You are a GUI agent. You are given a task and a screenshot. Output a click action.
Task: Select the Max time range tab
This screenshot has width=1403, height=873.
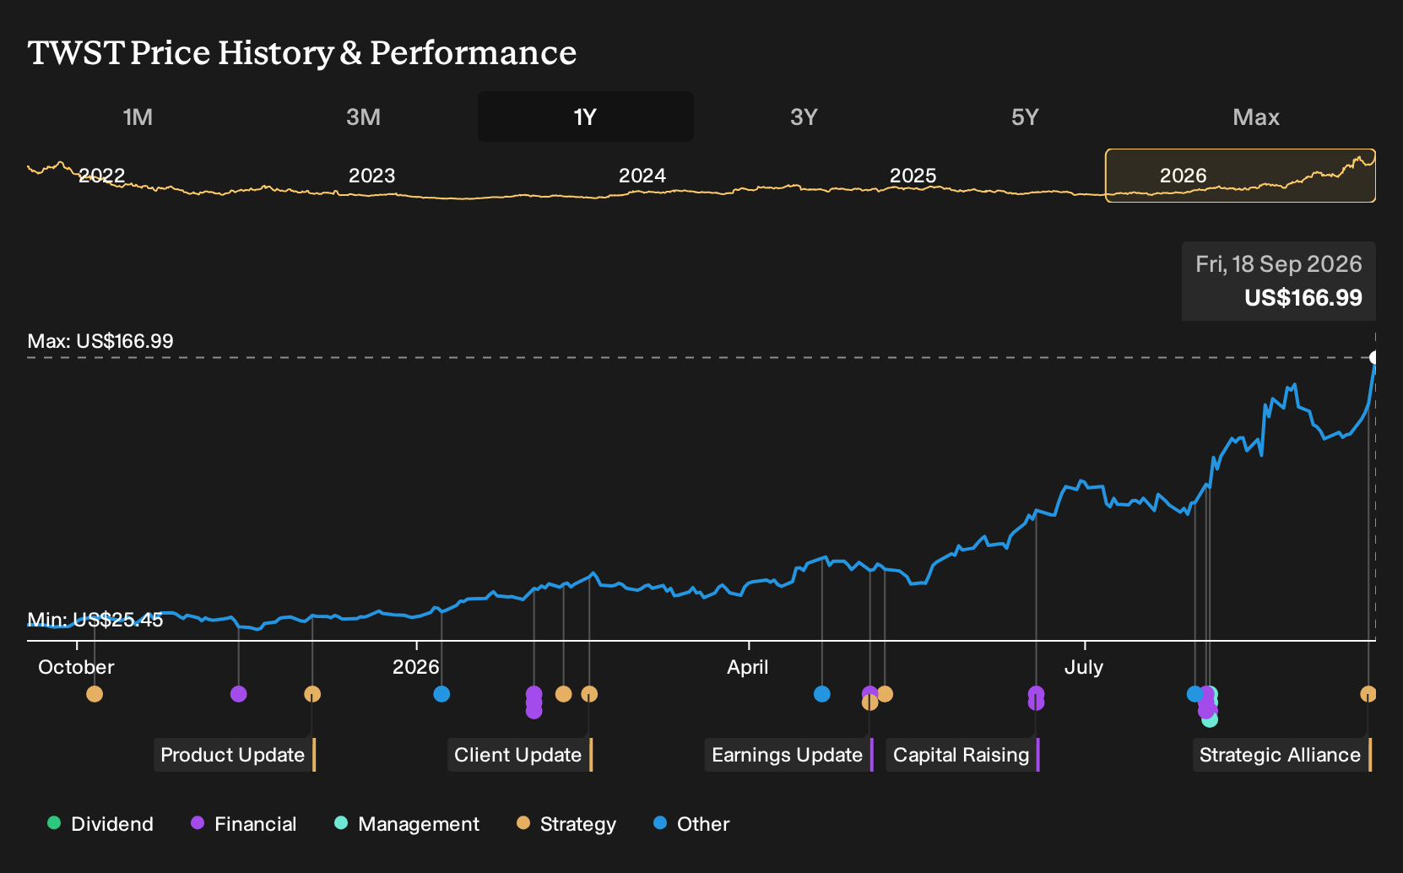1256,117
